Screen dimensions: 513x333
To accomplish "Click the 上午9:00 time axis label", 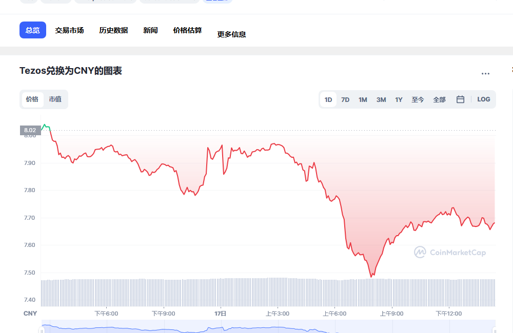I will pos(391,314).
